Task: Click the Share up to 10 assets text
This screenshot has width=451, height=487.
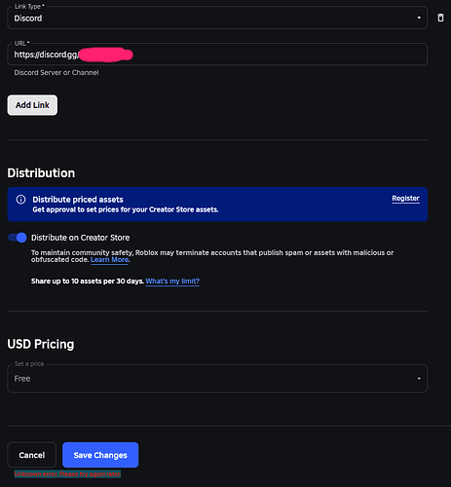Action: click(88, 281)
